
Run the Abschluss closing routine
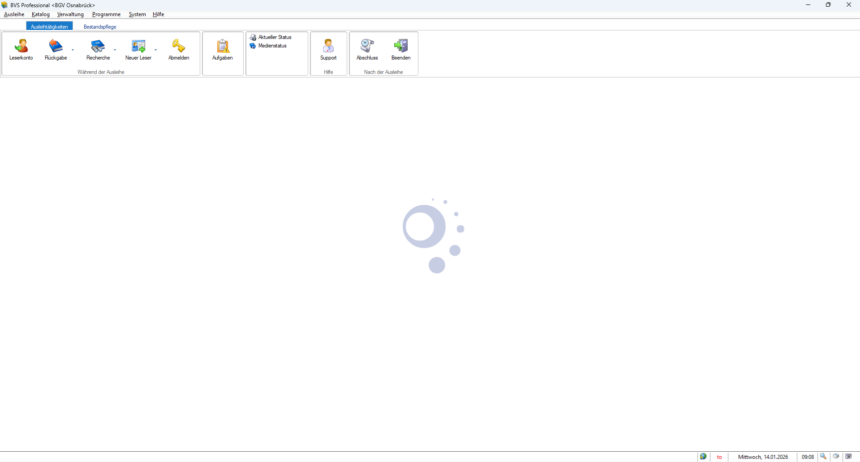tap(367, 50)
